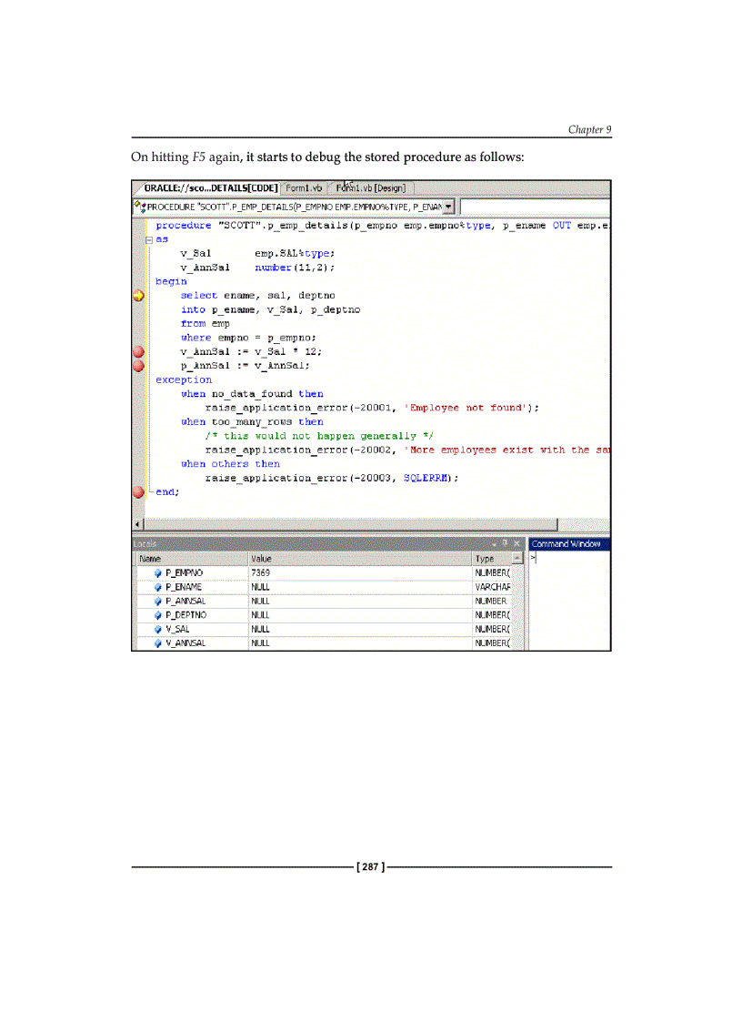Screen dimensions: 742x1022
Task: Select the V_SAL variable icon in Locals
Action: click(158, 629)
